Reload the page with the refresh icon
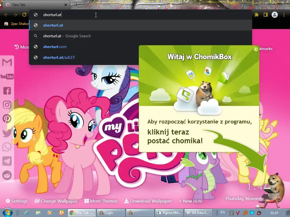This screenshot has height=217, width=290. (24, 15)
